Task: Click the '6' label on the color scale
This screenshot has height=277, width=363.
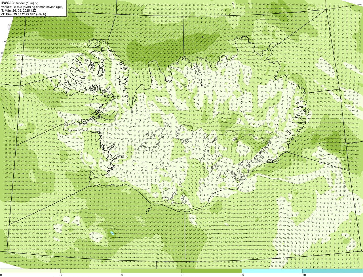Action: tap(182, 275)
